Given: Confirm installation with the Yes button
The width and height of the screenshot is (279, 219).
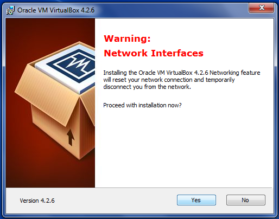Looking at the screenshot, I should pos(196,200).
